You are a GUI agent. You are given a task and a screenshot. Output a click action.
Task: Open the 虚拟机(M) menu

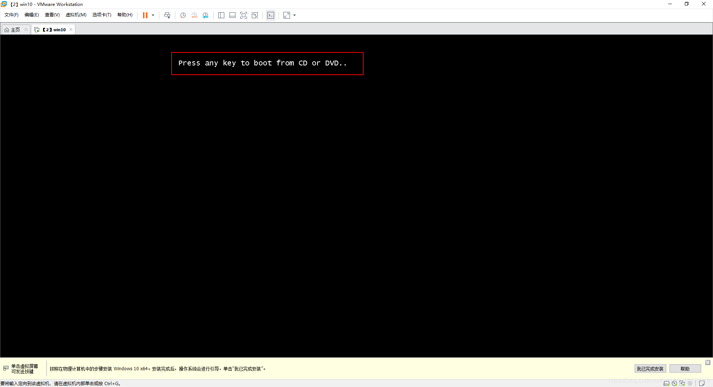76,15
